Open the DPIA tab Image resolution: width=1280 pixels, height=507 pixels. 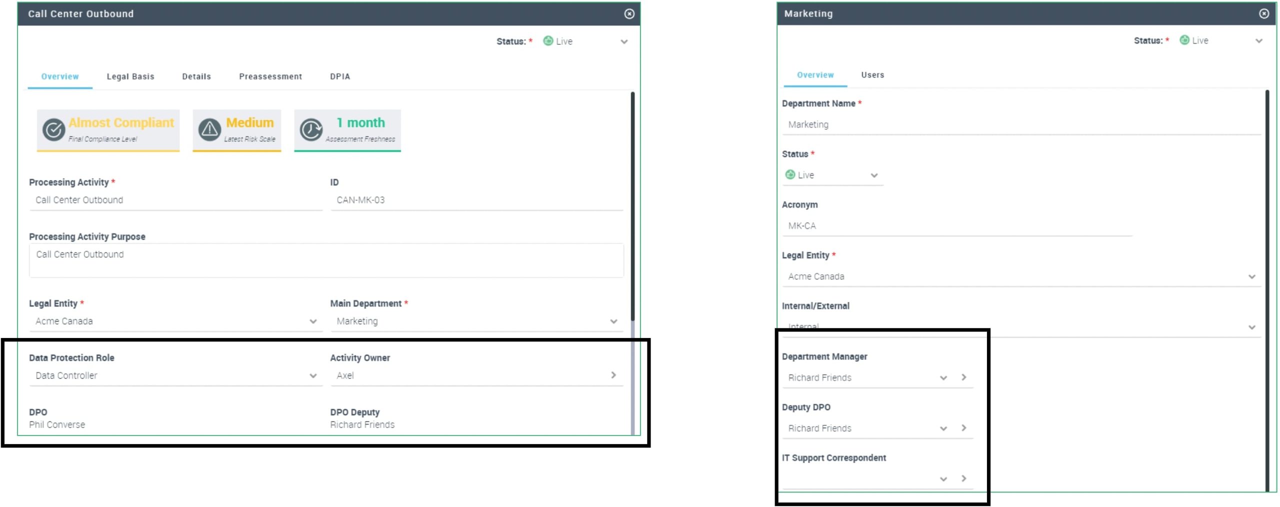click(340, 76)
